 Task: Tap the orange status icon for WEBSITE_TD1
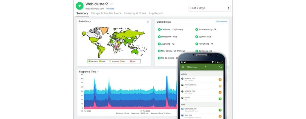(x=220, y=79)
